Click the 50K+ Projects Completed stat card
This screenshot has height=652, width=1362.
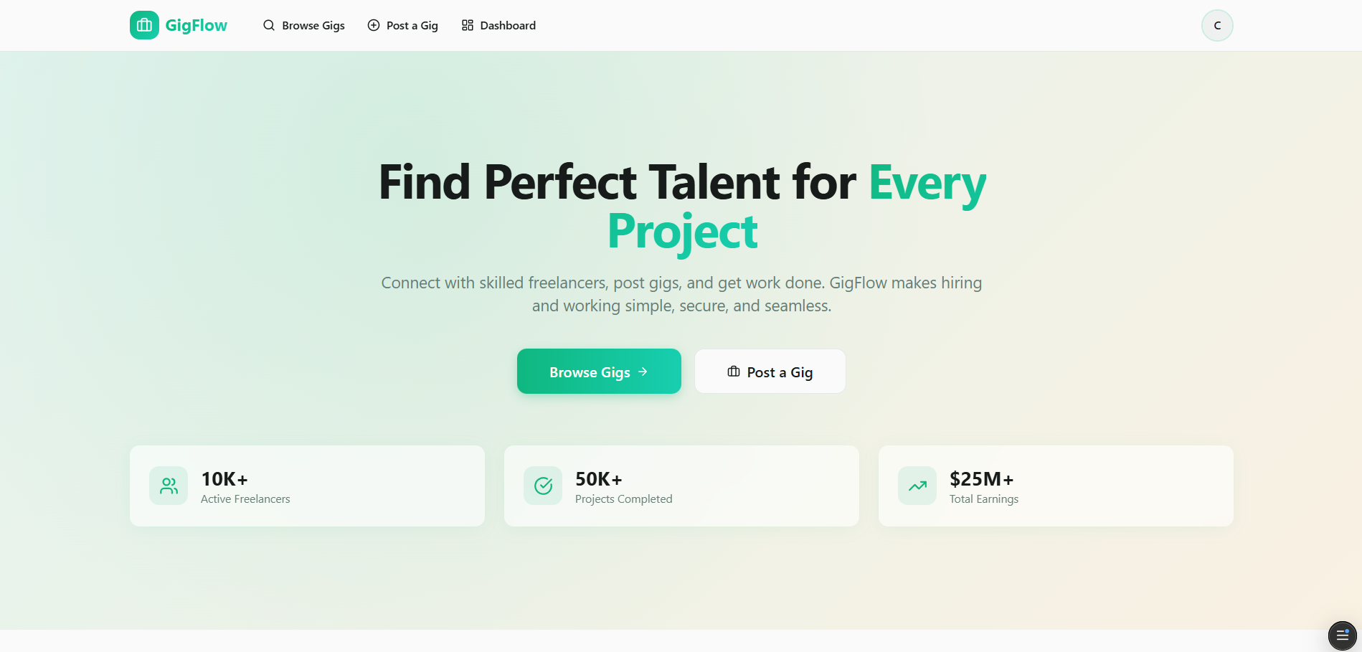(x=681, y=486)
